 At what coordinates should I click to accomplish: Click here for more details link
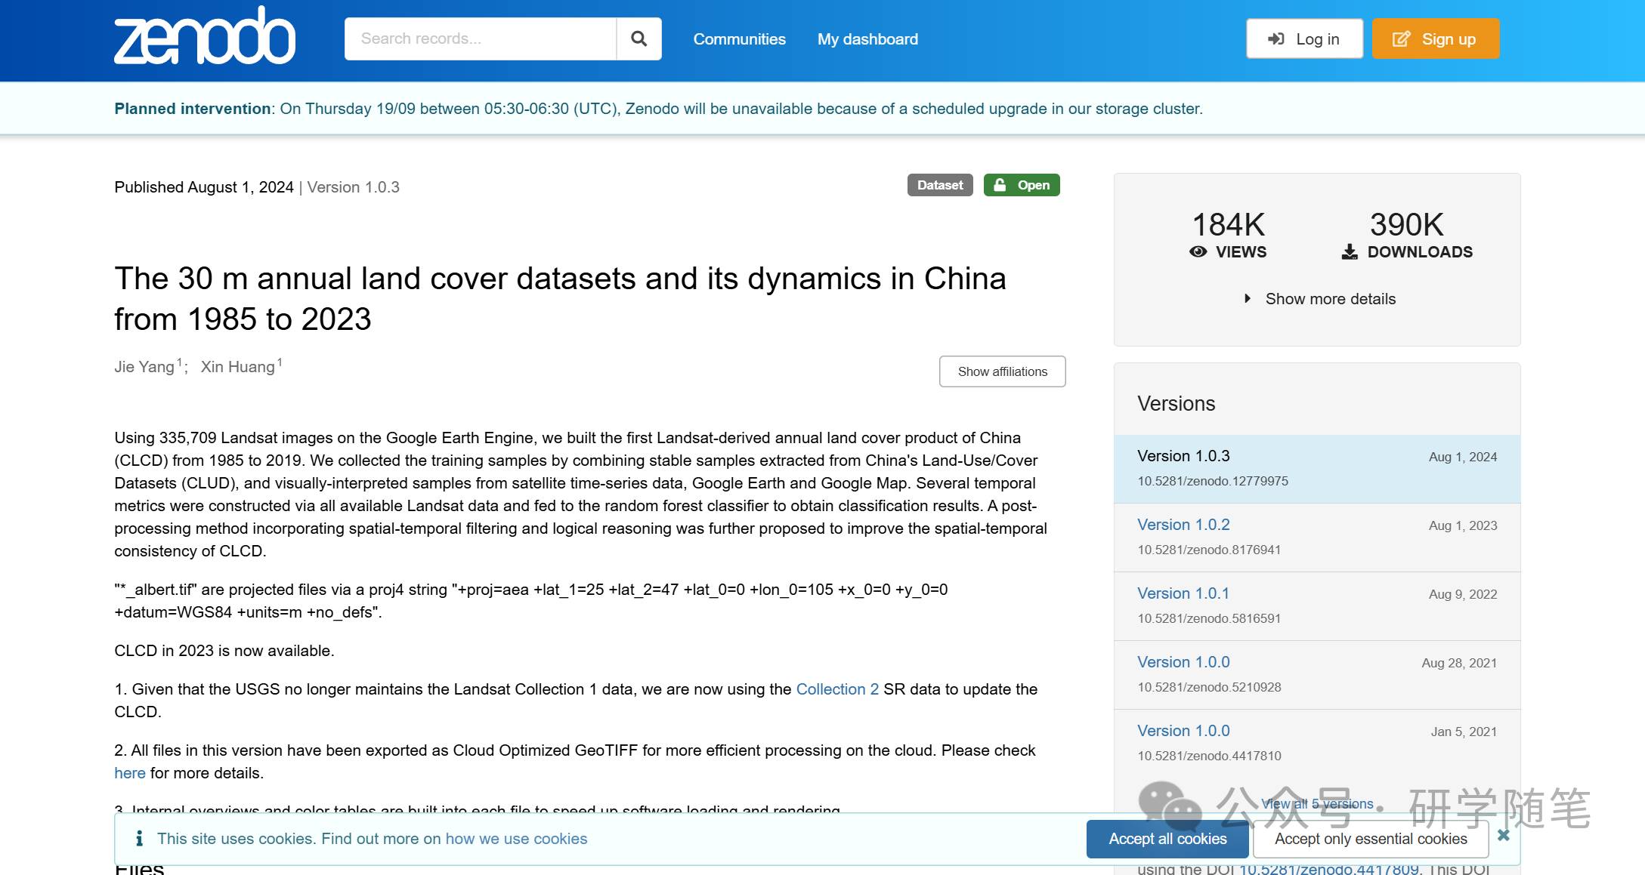[129, 774]
